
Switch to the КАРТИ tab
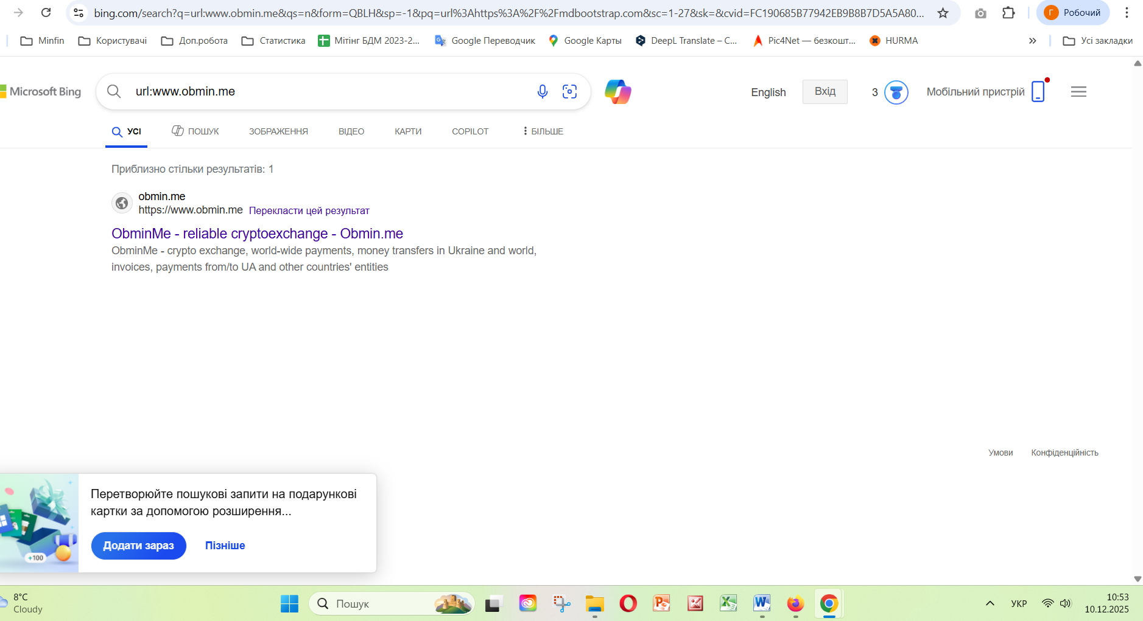pyautogui.click(x=408, y=131)
